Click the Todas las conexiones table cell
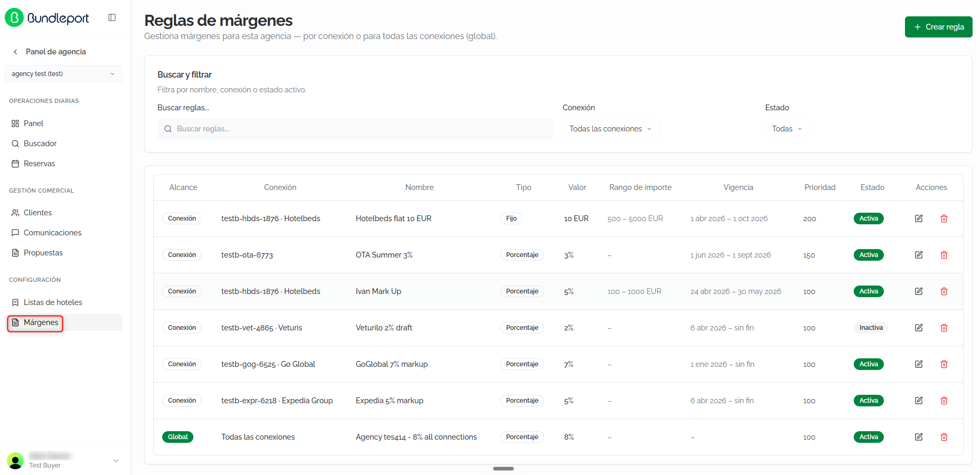980x475 pixels. click(x=258, y=437)
